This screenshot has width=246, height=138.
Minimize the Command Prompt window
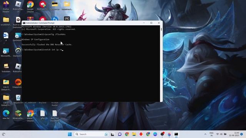coord(144,23)
